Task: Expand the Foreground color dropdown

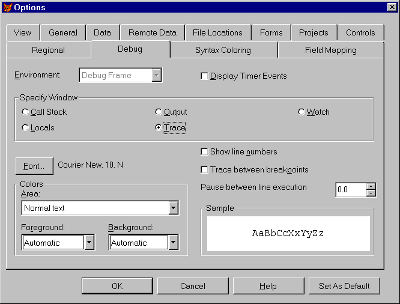Action: (89, 243)
